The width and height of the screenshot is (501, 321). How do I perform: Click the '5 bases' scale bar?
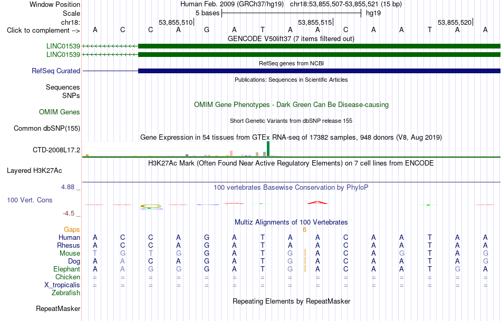(x=292, y=13)
